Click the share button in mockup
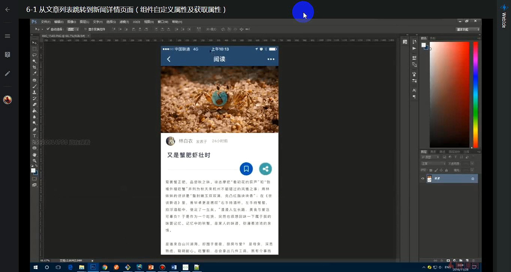This screenshot has height=272, width=511. tap(266, 169)
